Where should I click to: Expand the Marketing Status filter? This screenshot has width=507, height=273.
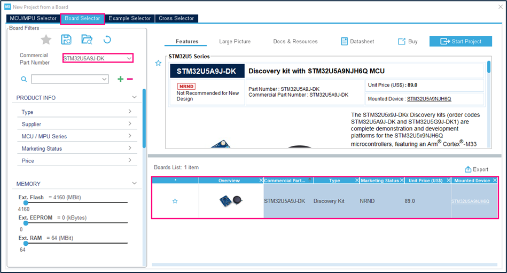coord(130,148)
